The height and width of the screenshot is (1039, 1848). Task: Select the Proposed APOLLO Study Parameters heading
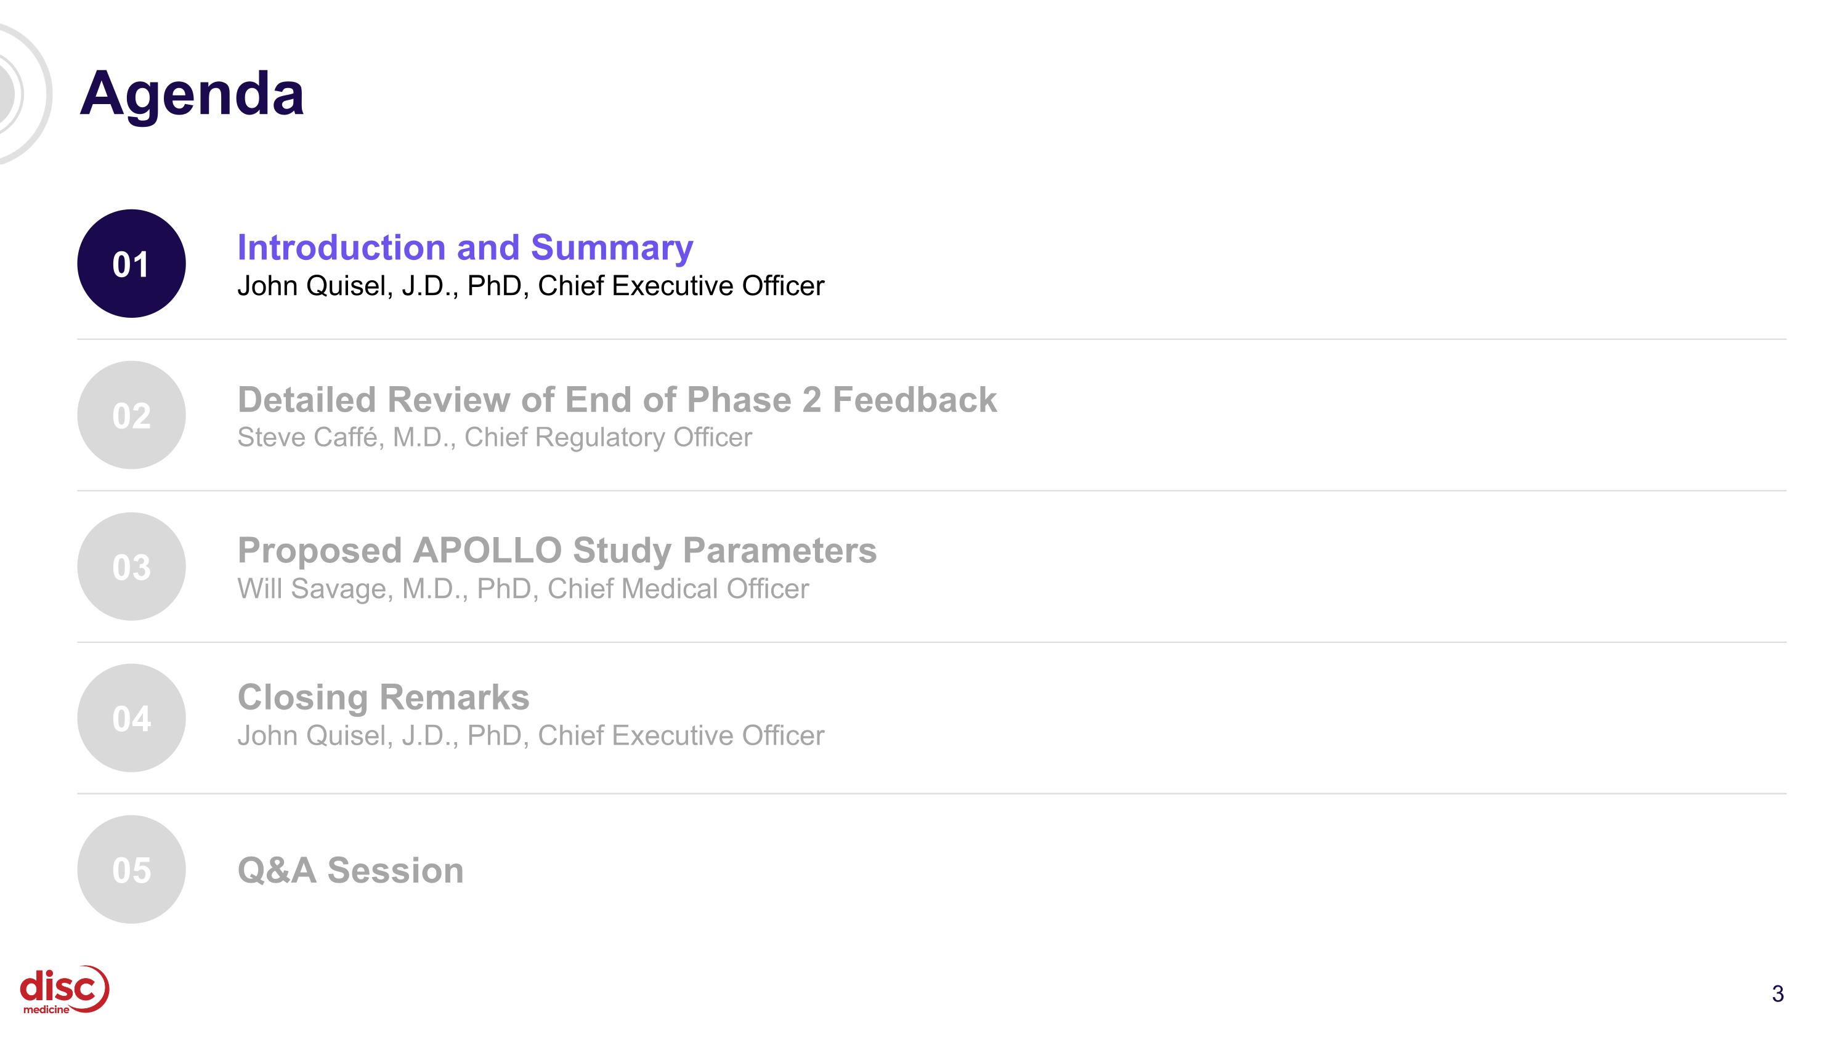(x=557, y=551)
